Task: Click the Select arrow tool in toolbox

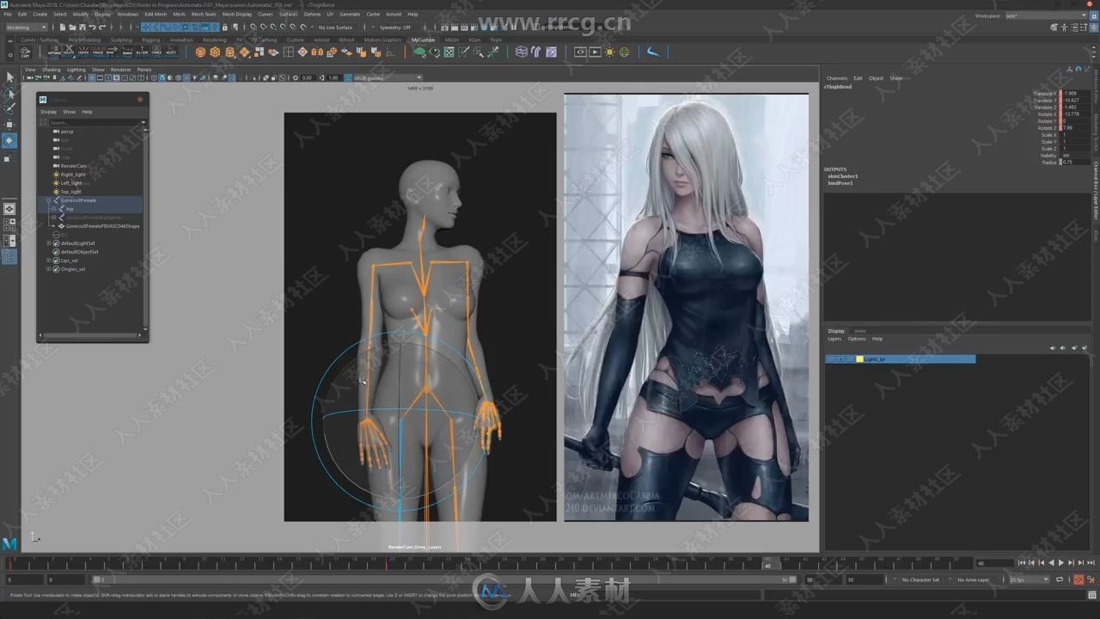Action: point(9,77)
